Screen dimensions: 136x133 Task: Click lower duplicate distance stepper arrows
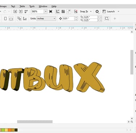coord(100,20)
